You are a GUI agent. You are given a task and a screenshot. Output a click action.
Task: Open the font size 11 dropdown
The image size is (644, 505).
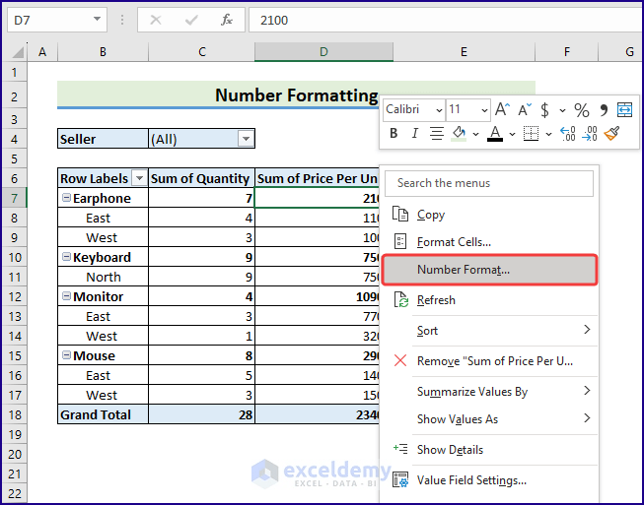(x=484, y=110)
